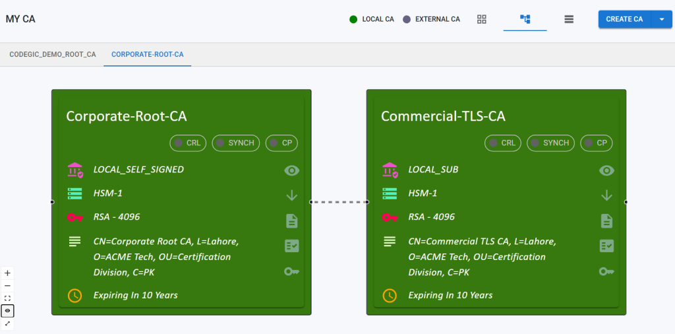Viewport: 675px width, 334px height.
Task: Expand the Create CA dropdown arrow
Action: tap(661, 19)
